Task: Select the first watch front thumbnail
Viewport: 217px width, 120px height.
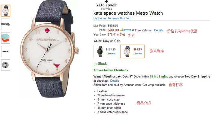Action: tap(5, 11)
